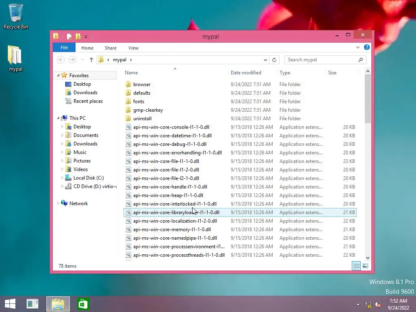Screen dimensions: 416x312
Task: Select Recent places in Favorites
Action: 88,101
